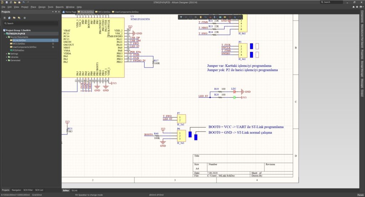This screenshot has height=197, width=365.
Task: Click the Compile project icon in Projects panel
Action: [9, 18]
